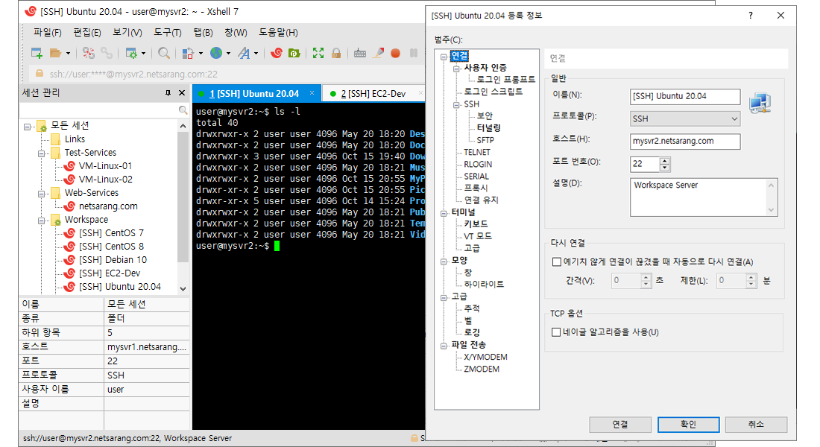Open the 도움말(H) menu

[279, 33]
